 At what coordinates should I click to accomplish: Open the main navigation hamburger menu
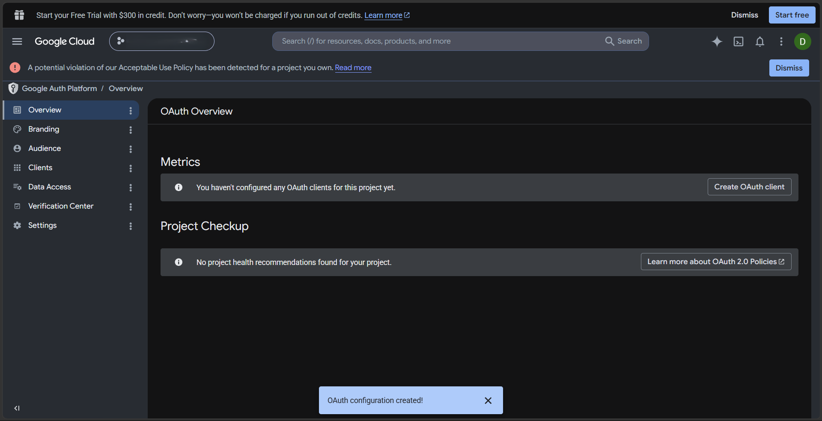click(17, 41)
